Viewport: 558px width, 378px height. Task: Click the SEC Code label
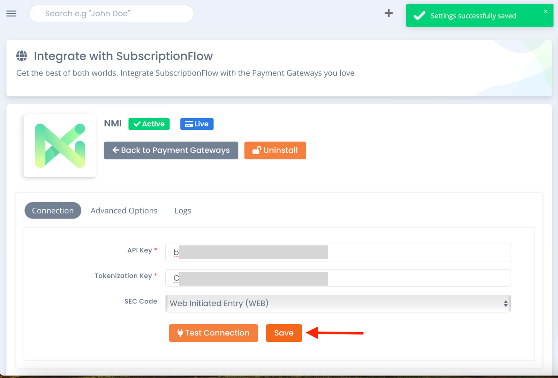(141, 301)
